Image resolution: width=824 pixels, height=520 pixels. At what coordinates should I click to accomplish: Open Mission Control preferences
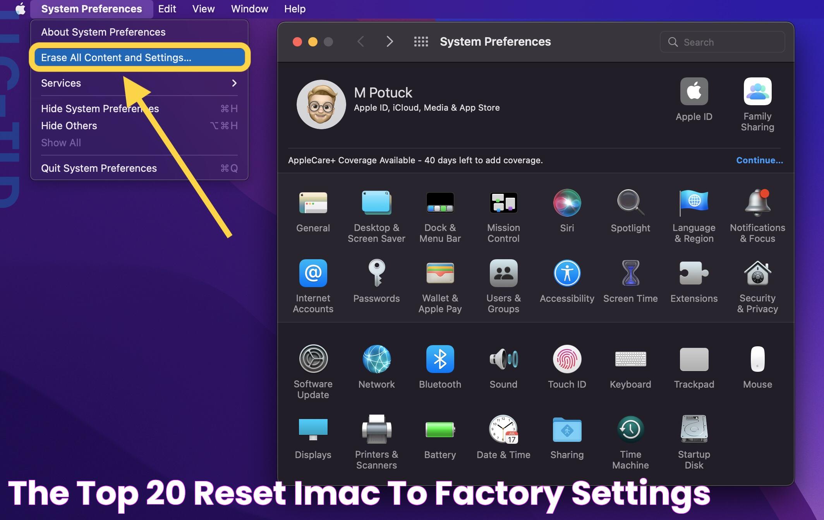(503, 213)
